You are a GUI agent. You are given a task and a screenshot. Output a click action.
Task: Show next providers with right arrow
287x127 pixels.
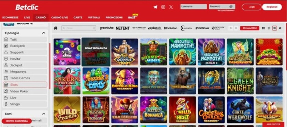236,28
